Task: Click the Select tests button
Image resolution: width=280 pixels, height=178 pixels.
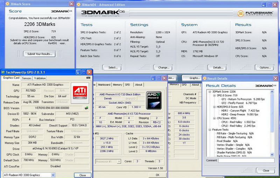Action: pos(113,68)
